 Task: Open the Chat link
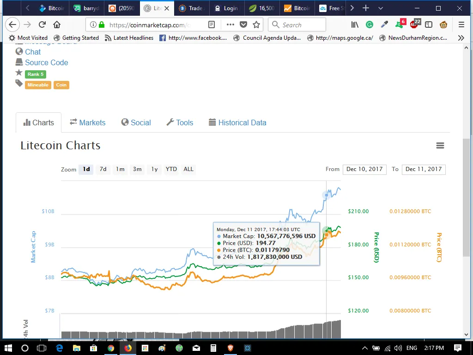(33, 52)
